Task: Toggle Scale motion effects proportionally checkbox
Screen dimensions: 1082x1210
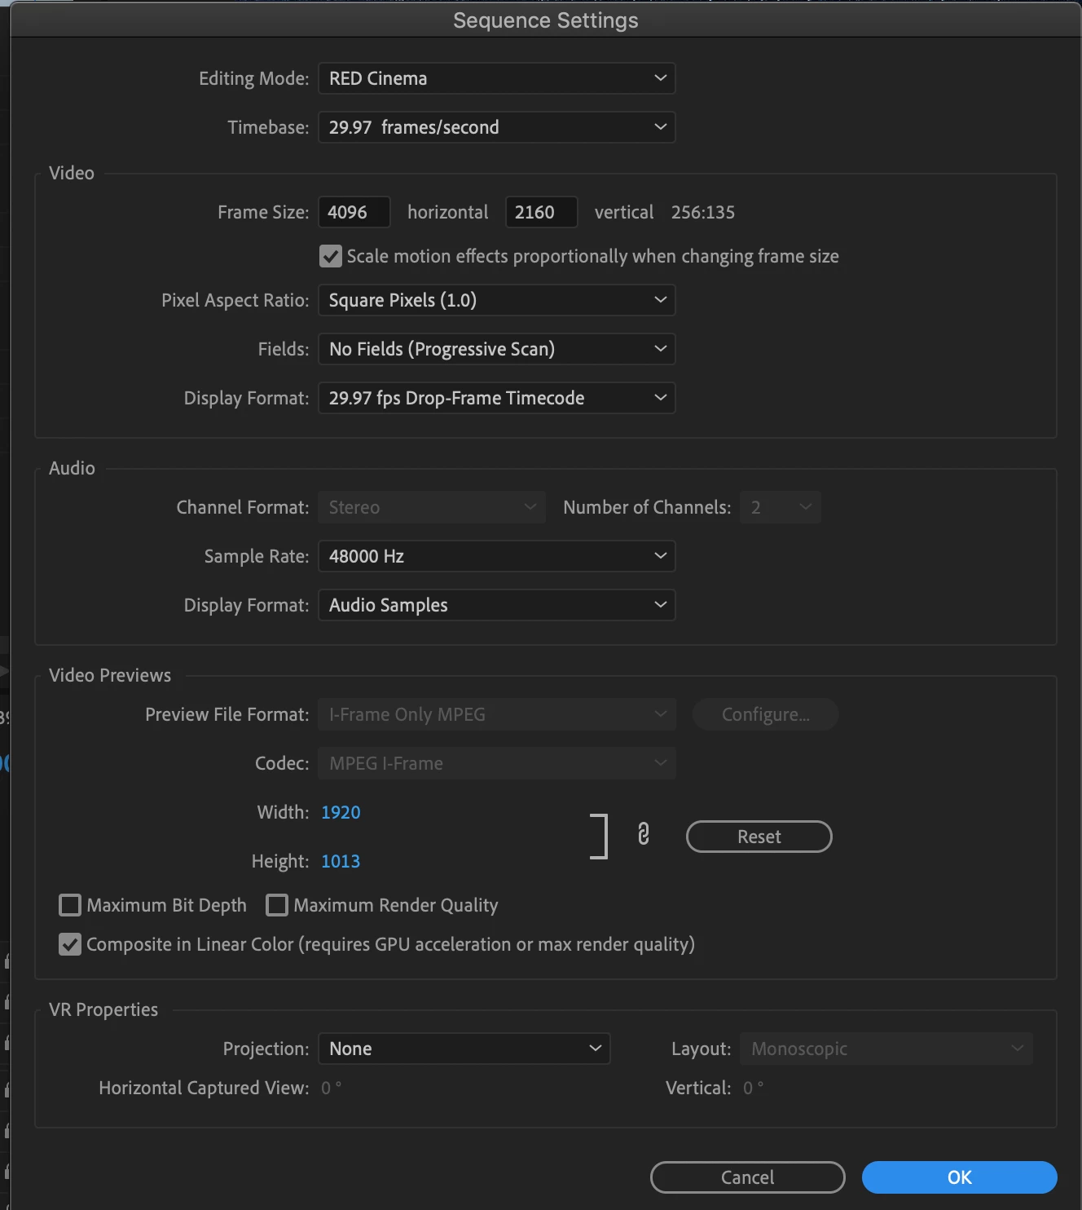Action: pyautogui.click(x=331, y=256)
